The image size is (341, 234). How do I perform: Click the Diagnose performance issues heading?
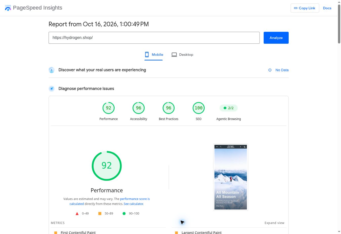click(x=86, y=89)
